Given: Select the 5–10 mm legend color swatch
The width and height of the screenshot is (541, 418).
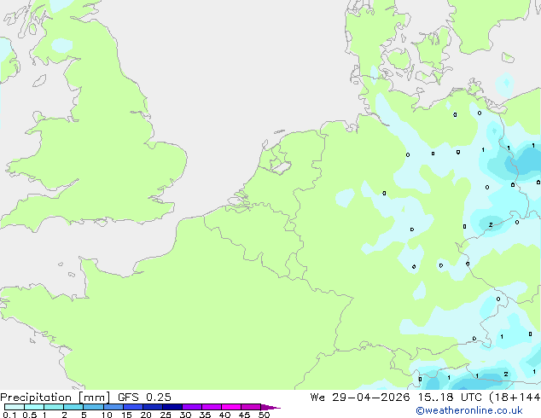Looking at the screenshot, I should pyautogui.click(x=93, y=407).
